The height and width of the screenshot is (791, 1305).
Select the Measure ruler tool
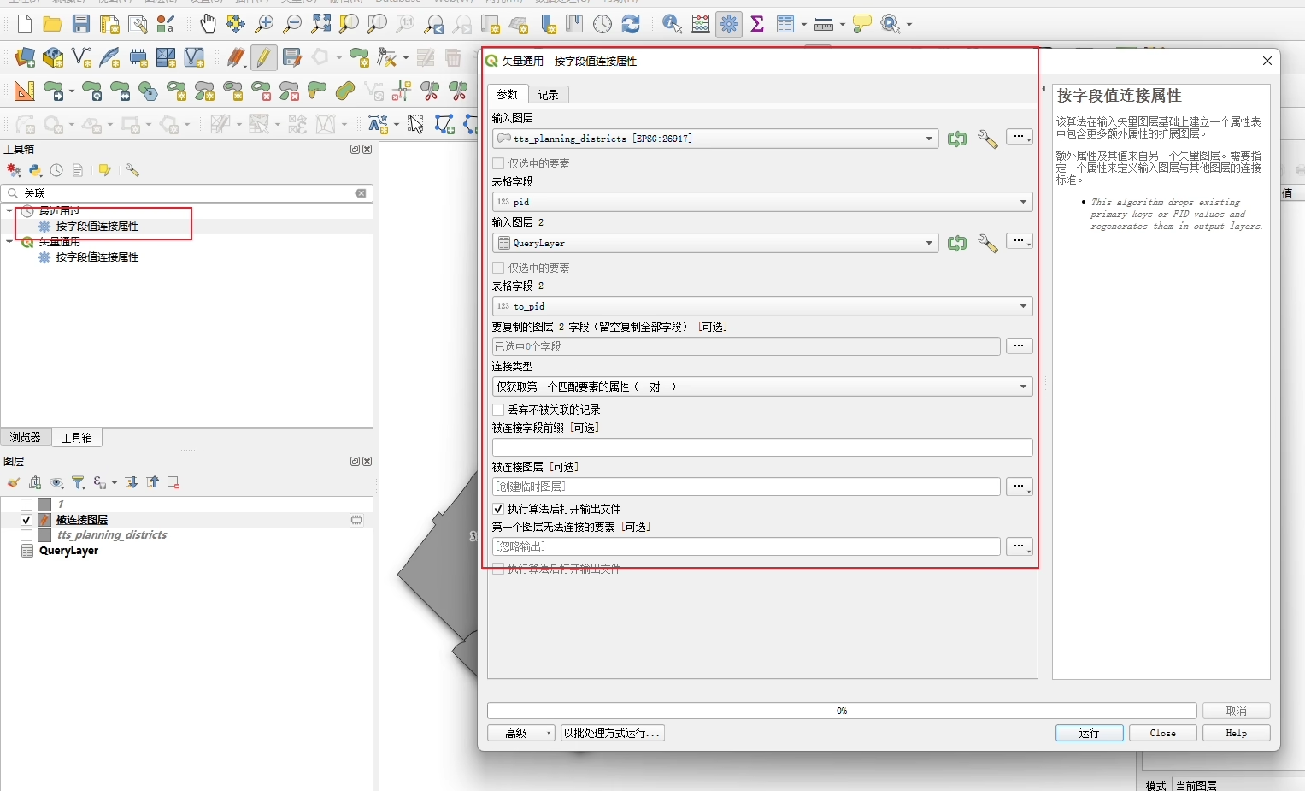824,25
